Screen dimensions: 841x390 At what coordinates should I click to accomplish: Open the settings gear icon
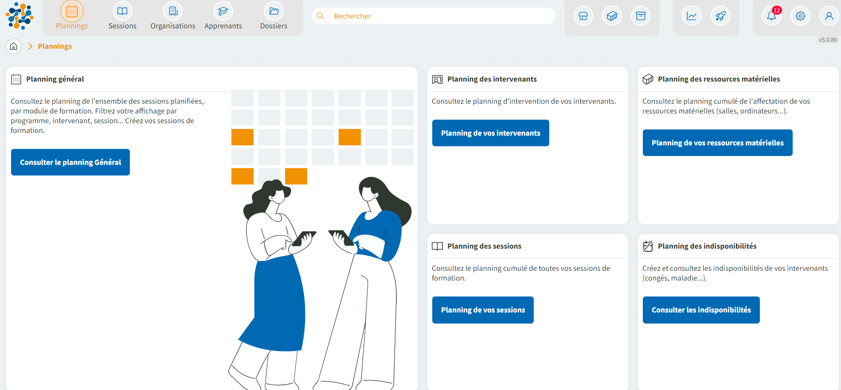800,16
